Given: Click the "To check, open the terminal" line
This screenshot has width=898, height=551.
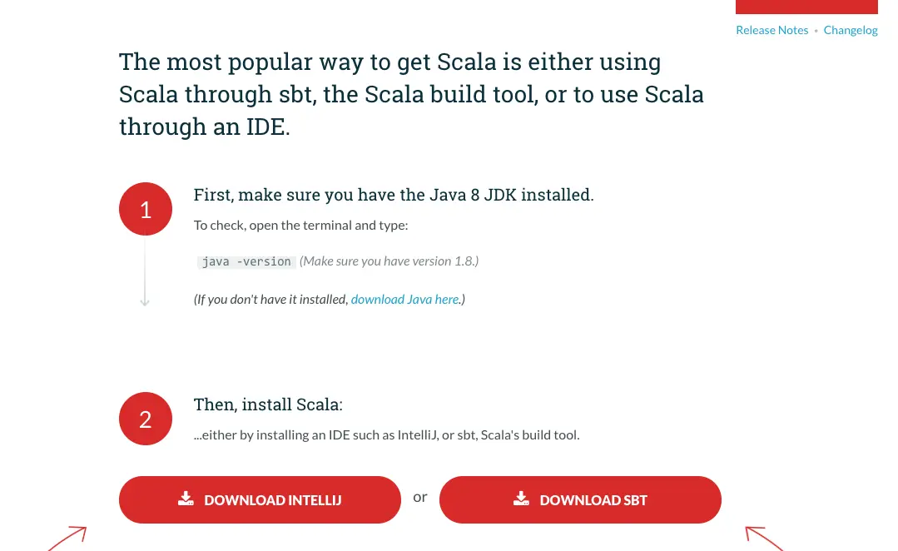Looking at the screenshot, I should tap(300, 226).
